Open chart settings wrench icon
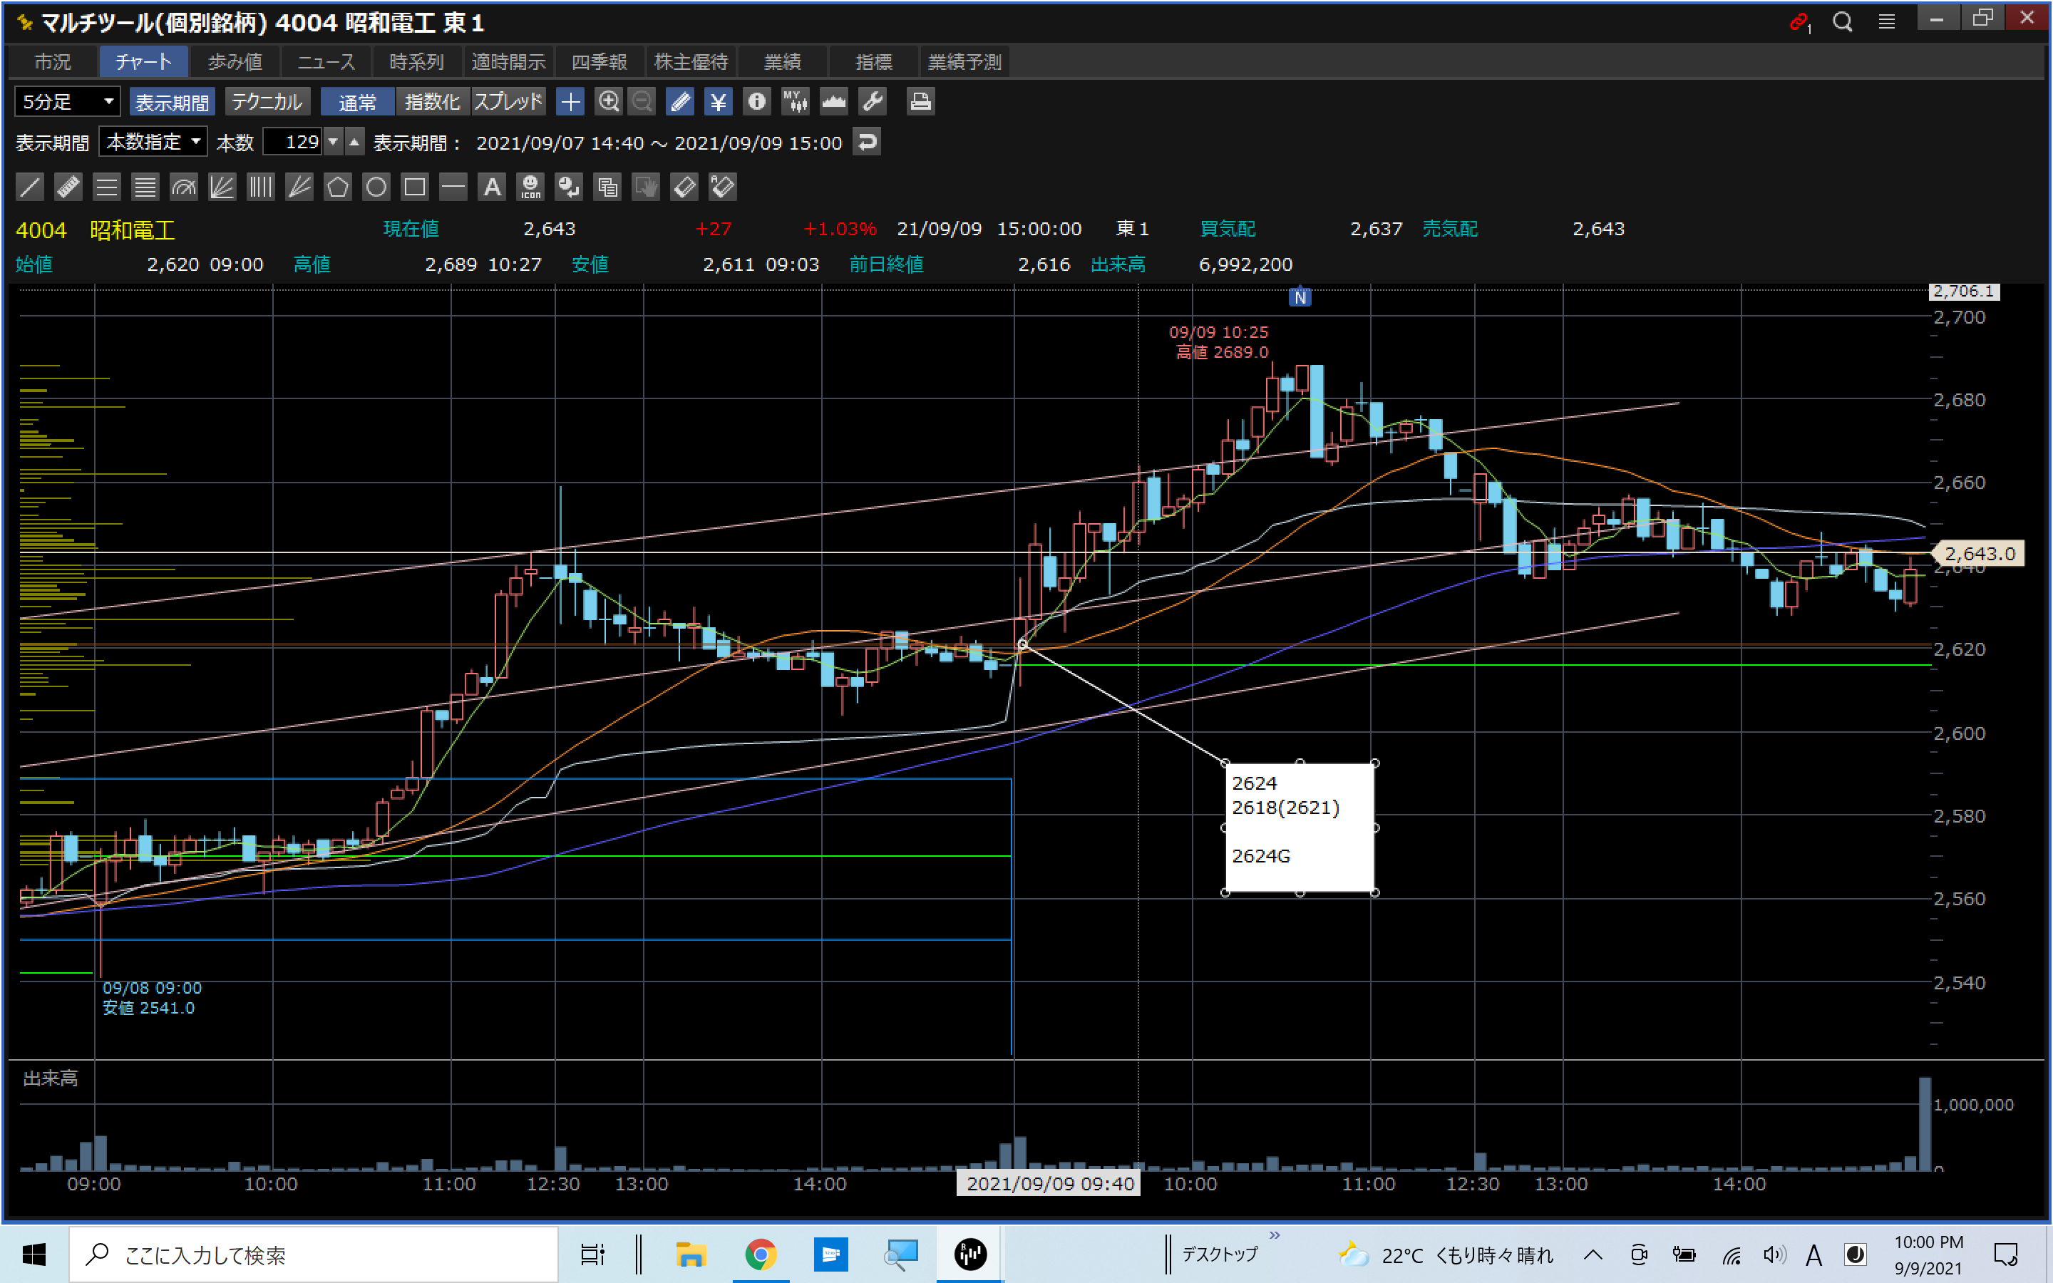Image resolution: width=2053 pixels, height=1283 pixels. pos(872,102)
